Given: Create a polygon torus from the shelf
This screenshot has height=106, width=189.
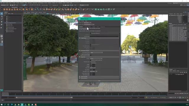Looking at the screenshot, I should [14, 9].
